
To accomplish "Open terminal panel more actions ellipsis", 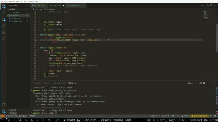I will point(207,83).
